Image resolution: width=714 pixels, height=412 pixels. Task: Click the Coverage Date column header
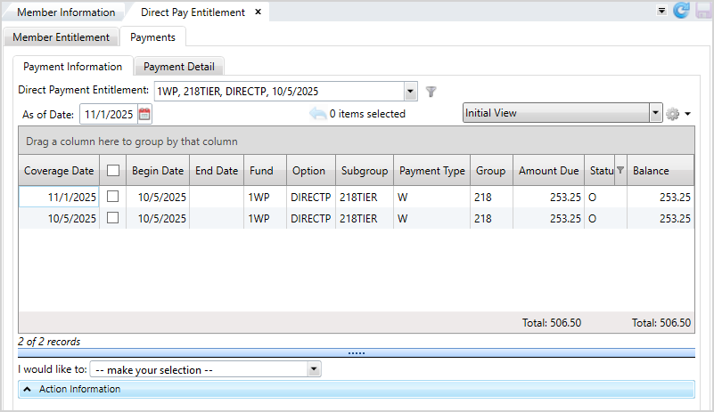click(x=59, y=171)
